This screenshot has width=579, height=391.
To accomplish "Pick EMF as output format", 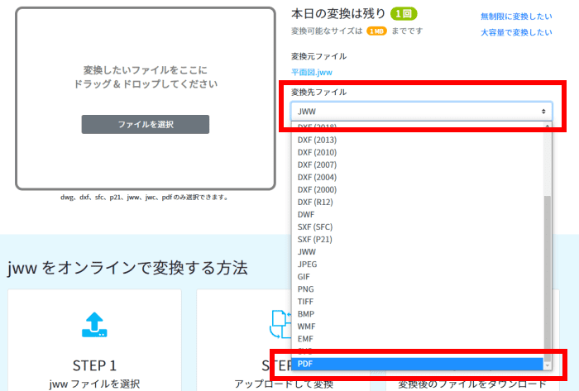I will (417, 339).
